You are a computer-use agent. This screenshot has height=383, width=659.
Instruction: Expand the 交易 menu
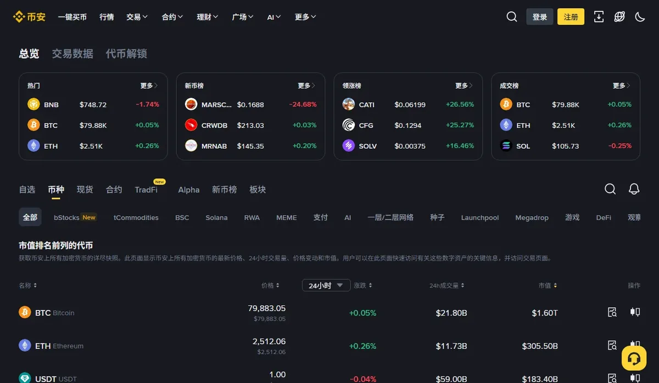(137, 17)
